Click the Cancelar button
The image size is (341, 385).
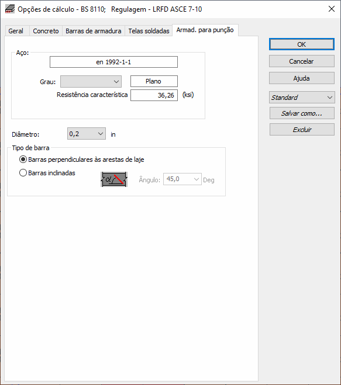pos(302,61)
